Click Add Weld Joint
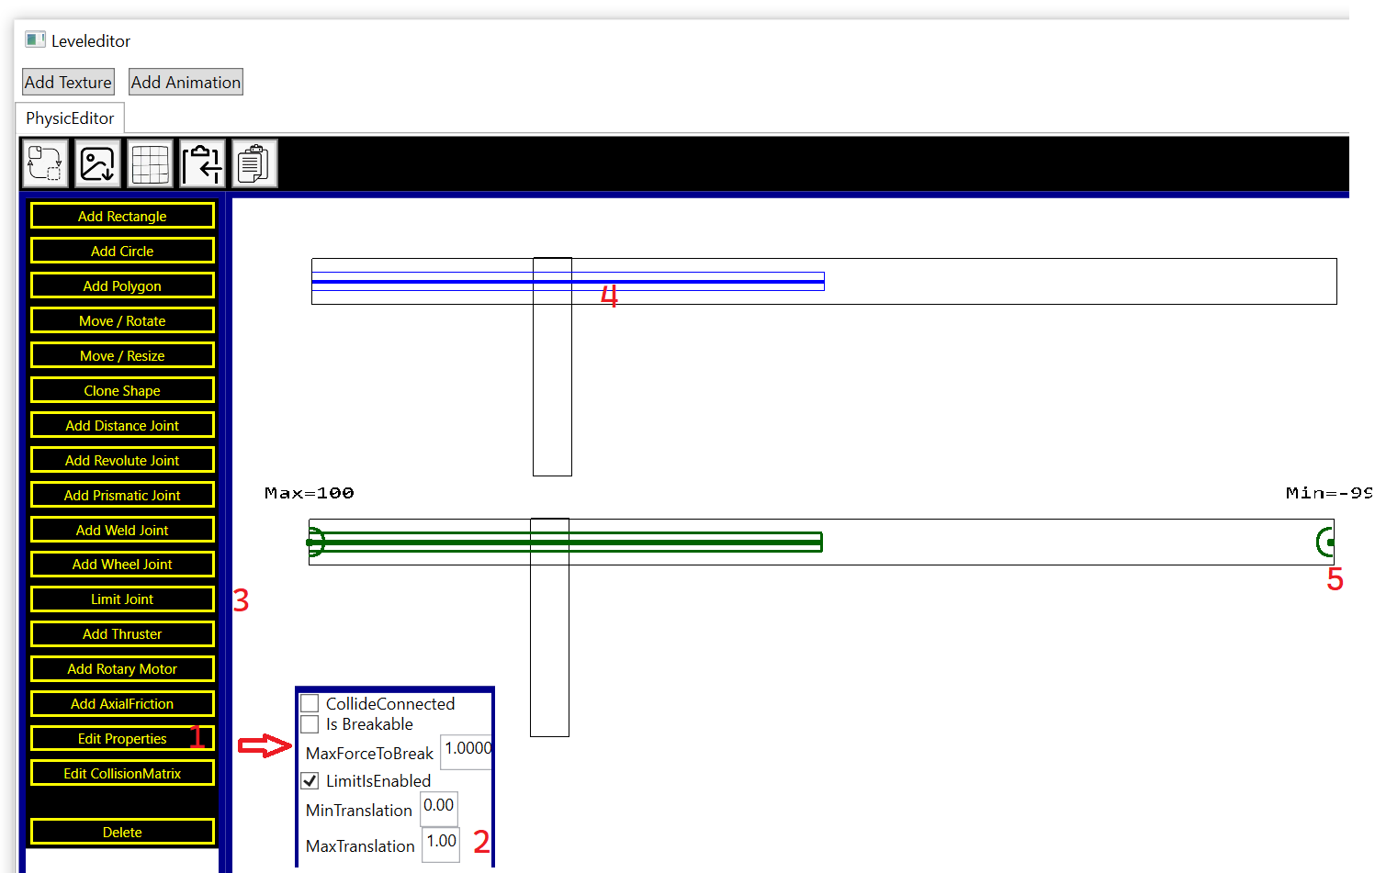Viewport: 1375px width, 873px height. click(122, 530)
